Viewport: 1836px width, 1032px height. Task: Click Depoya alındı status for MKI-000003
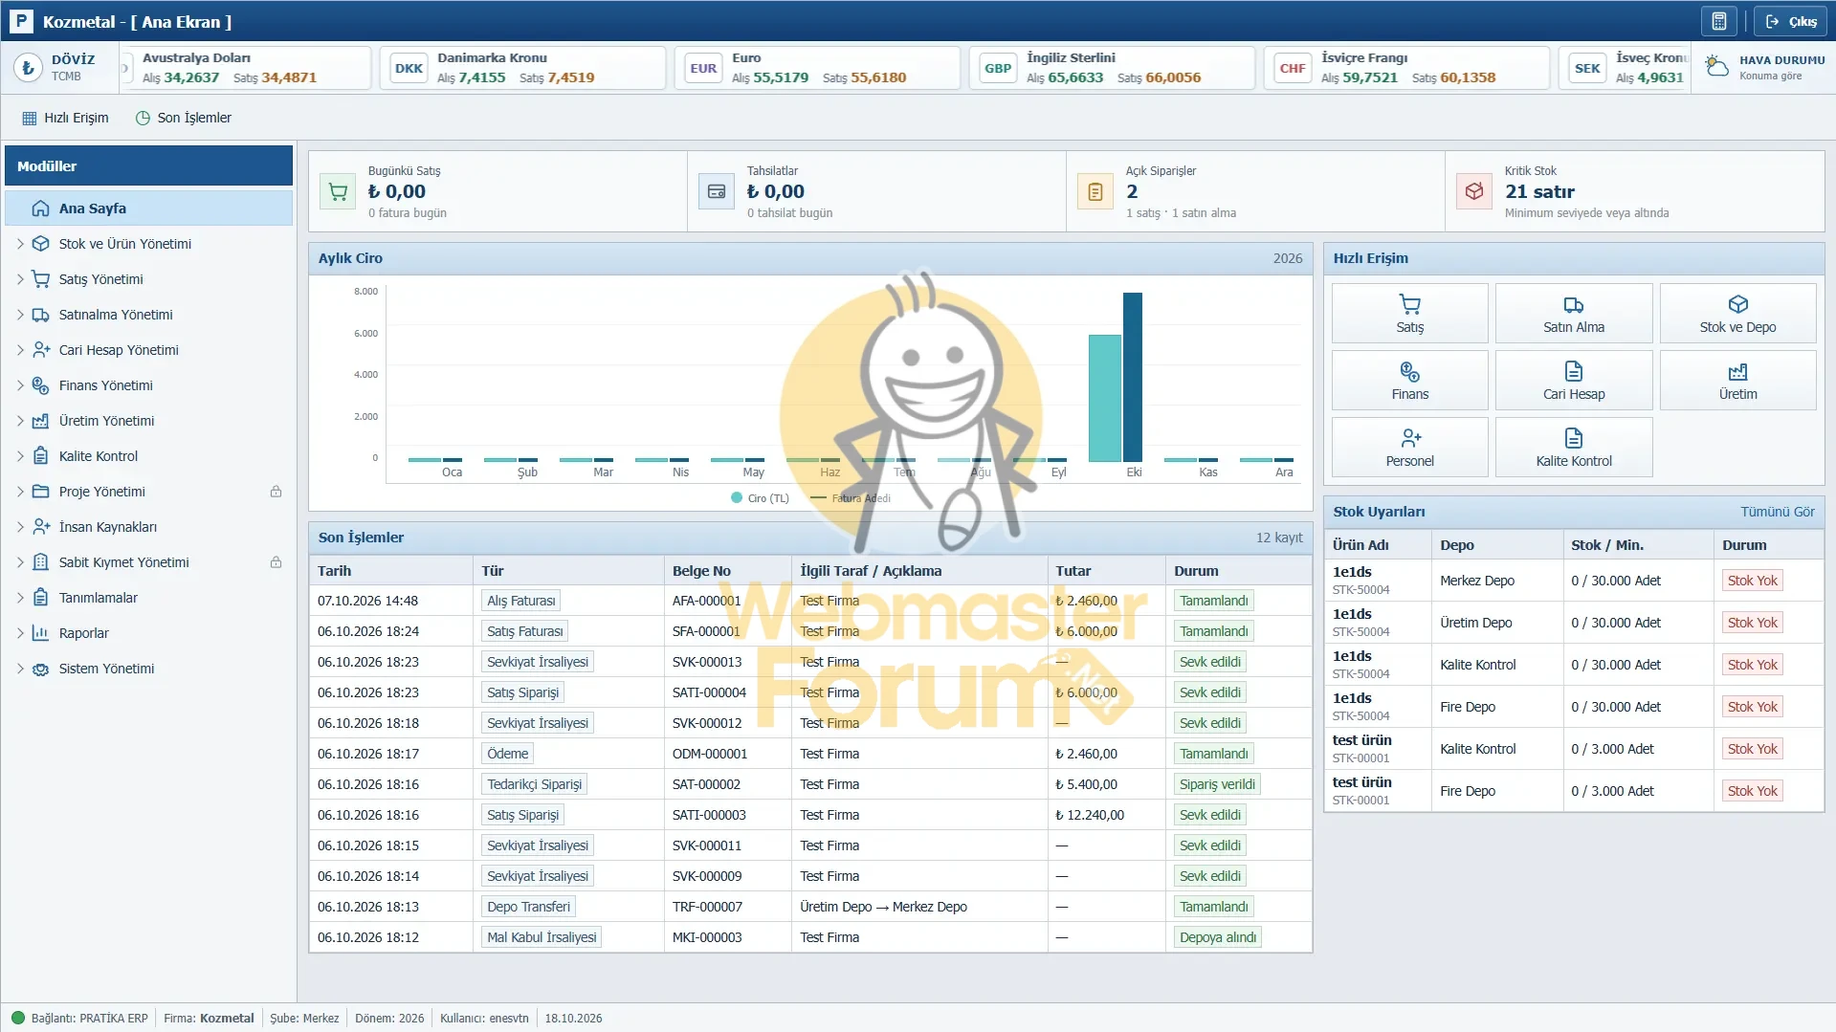point(1218,937)
